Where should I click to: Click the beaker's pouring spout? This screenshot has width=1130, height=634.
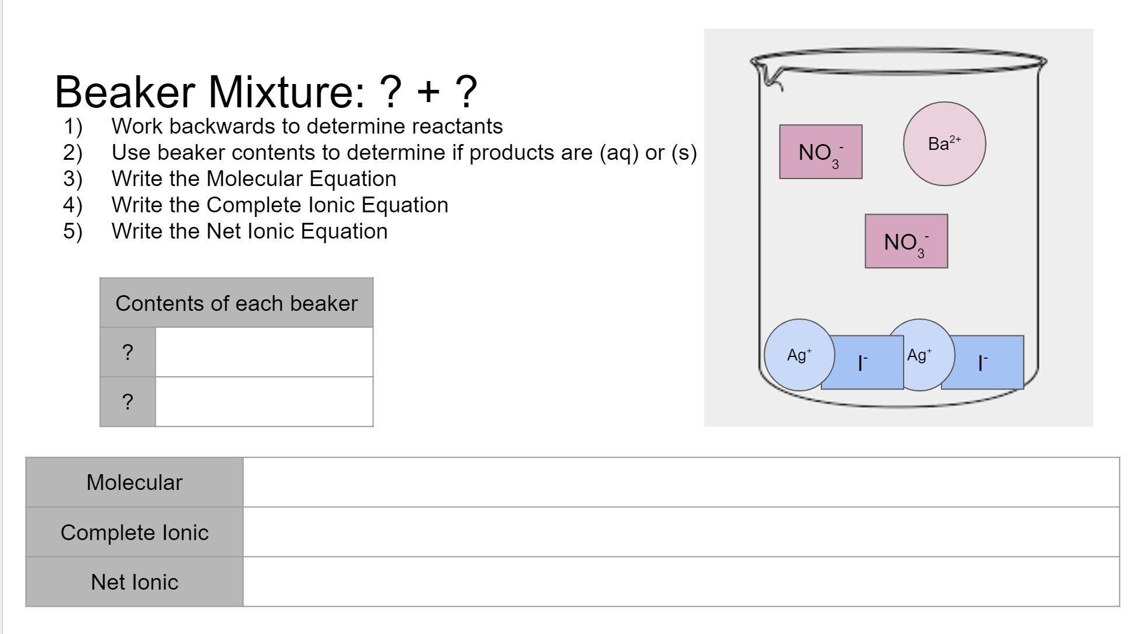click(769, 77)
